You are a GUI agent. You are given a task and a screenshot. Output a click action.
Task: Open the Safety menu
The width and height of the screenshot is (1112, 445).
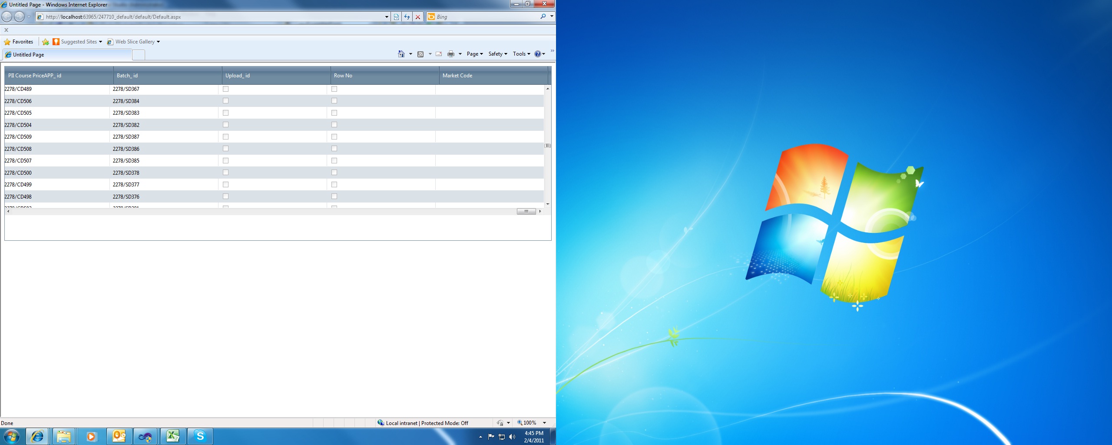tap(498, 54)
